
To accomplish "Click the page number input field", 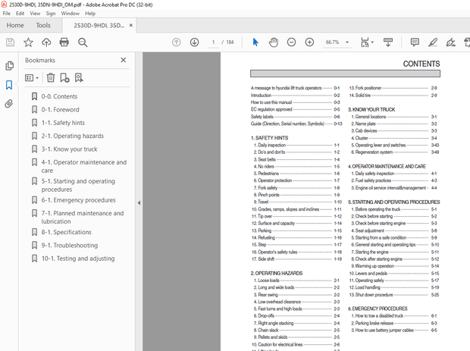I will click(x=215, y=42).
